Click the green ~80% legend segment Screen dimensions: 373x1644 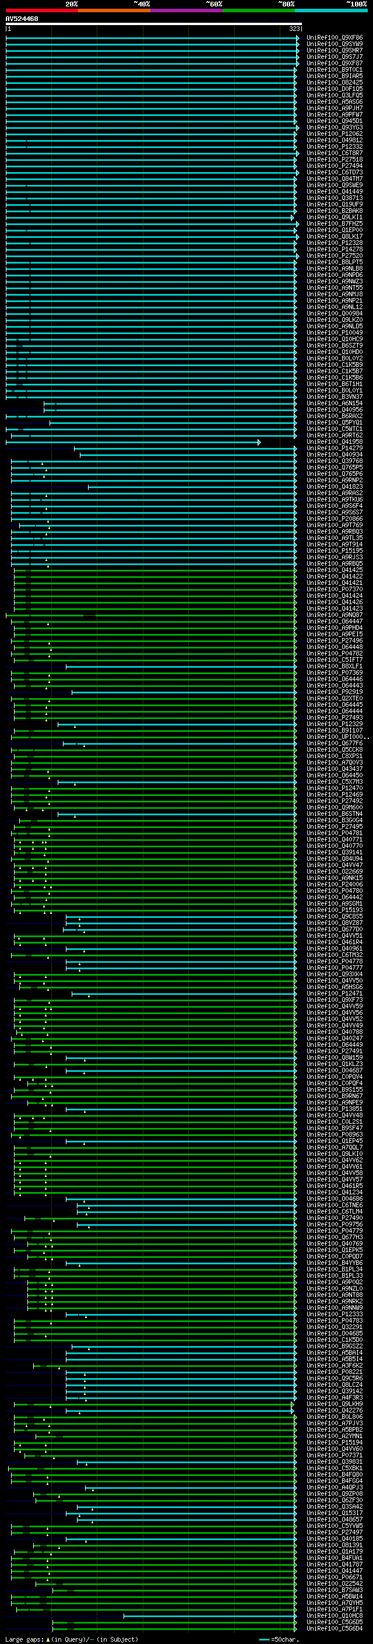[x=259, y=11]
